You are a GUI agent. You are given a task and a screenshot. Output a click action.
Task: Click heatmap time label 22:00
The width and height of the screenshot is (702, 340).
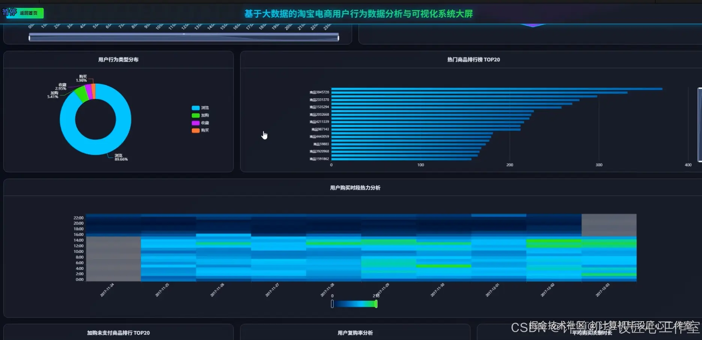pyautogui.click(x=78, y=218)
